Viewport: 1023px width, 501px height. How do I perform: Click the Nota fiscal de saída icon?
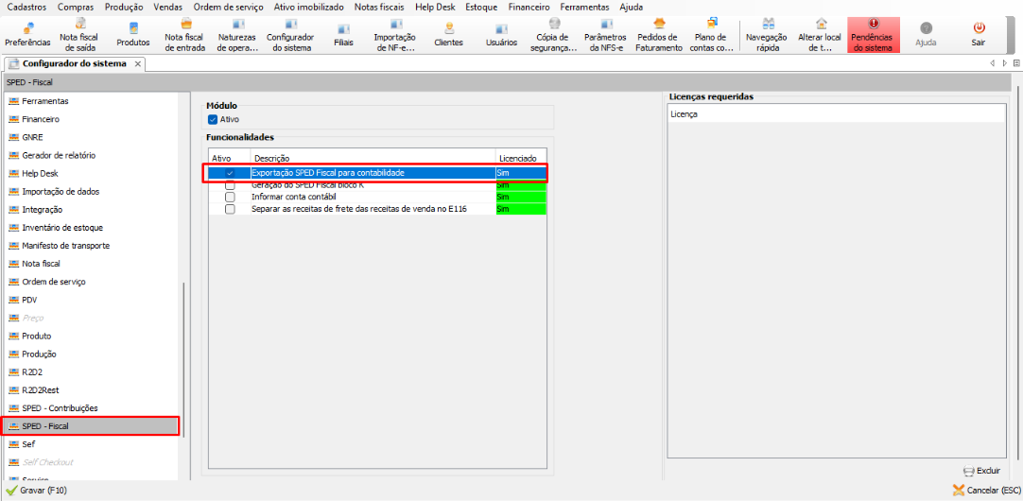79,34
